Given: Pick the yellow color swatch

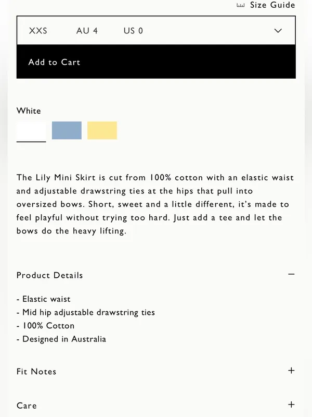Looking at the screenshot, I should (102, 130).
